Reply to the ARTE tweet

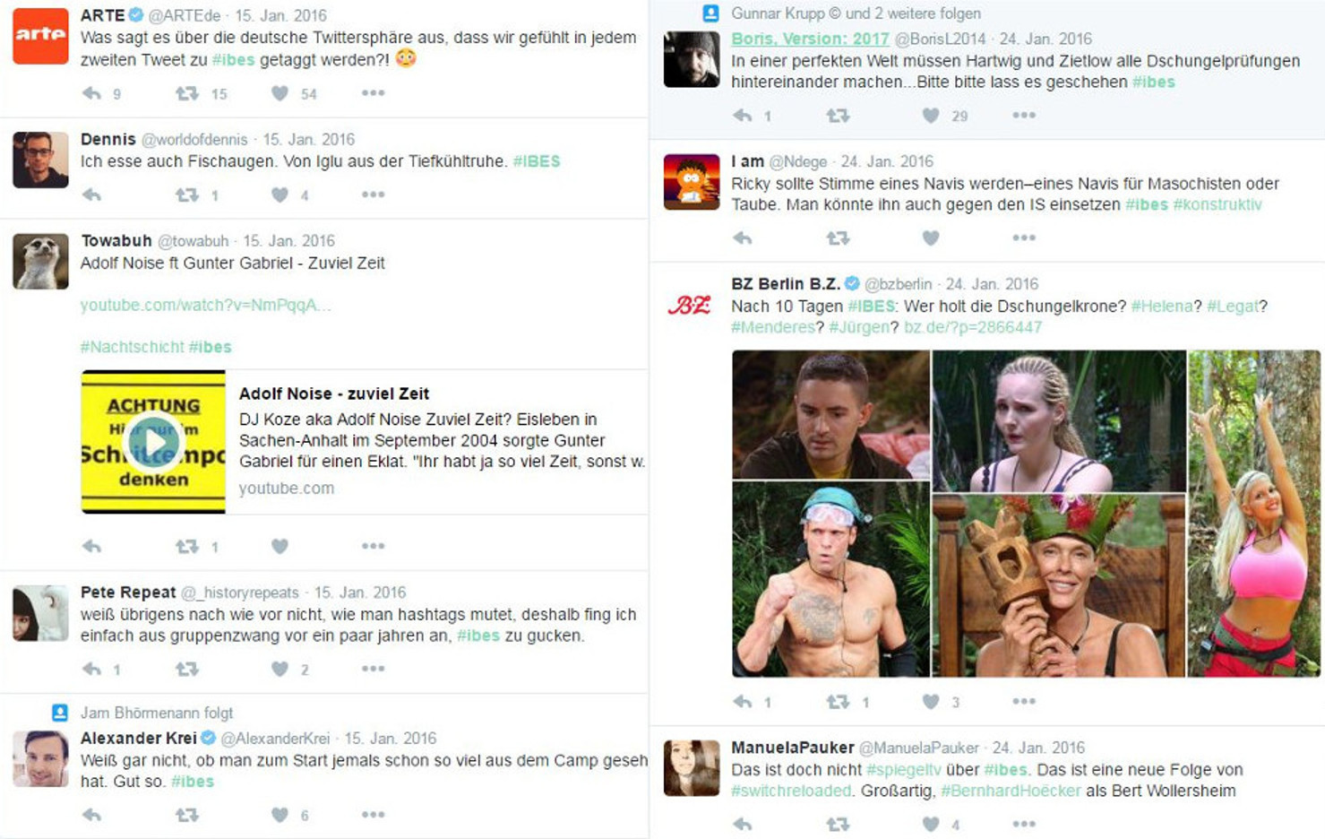(x=91, y=93)
